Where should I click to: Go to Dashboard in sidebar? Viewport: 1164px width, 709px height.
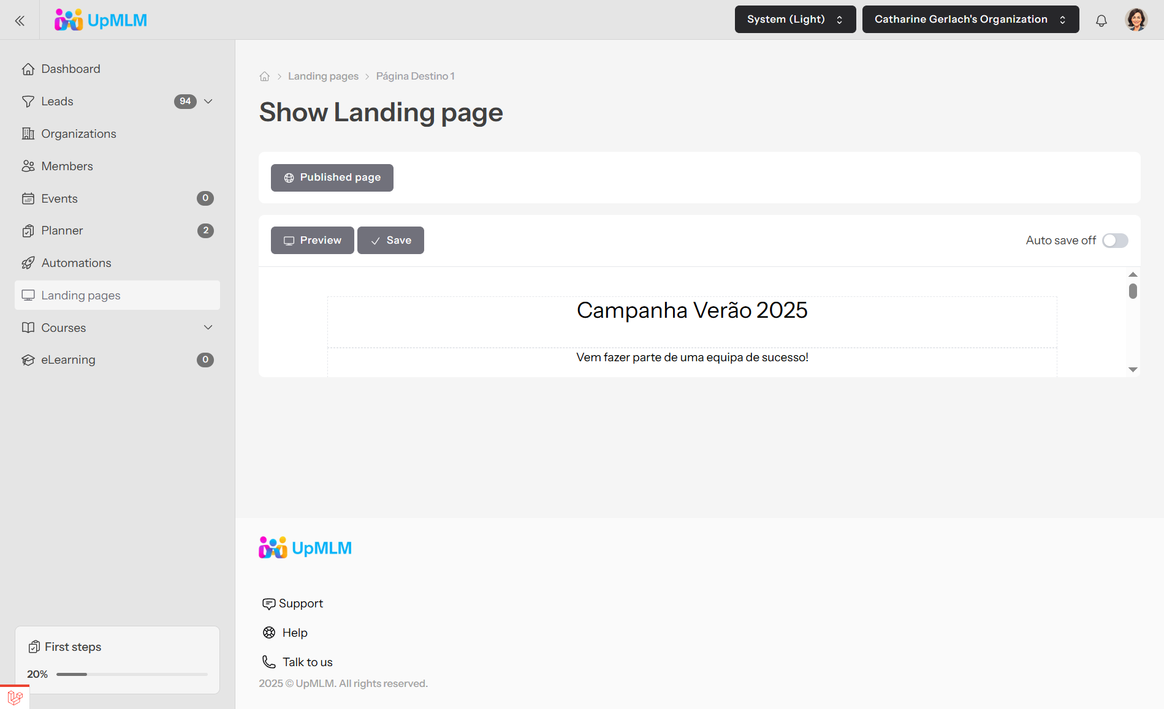click(70, 69)
